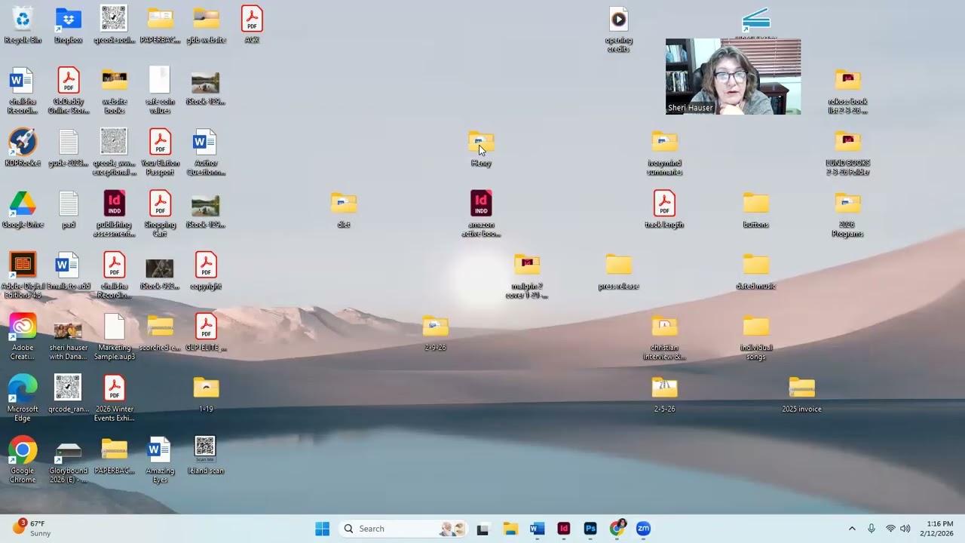This screenshot has height=543, width=965.
Task: Select the diet folder
Action: pyautogui.click(x=344, y=210)
